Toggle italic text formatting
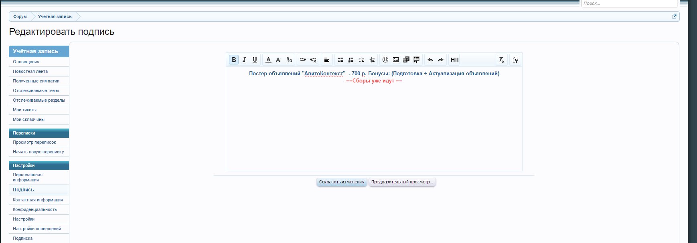The width and height of the screenshot is (697, 243). coord(244,60)
